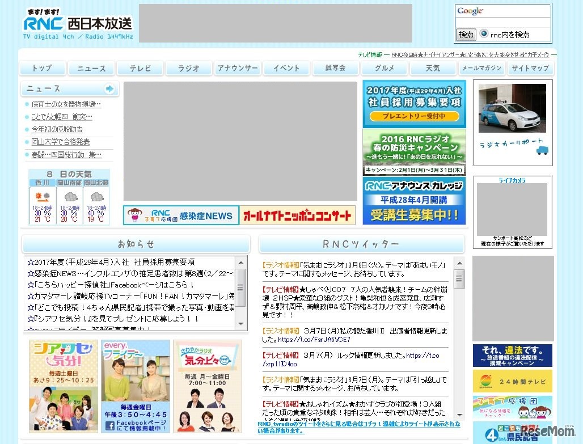Open the シアワセ気分! program banner
This screenshot has width=583, height=444.
pos(64,386)
